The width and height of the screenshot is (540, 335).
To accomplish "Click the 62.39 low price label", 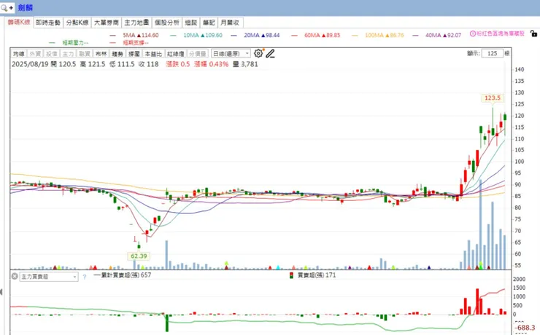I will (x=139, y=256).
